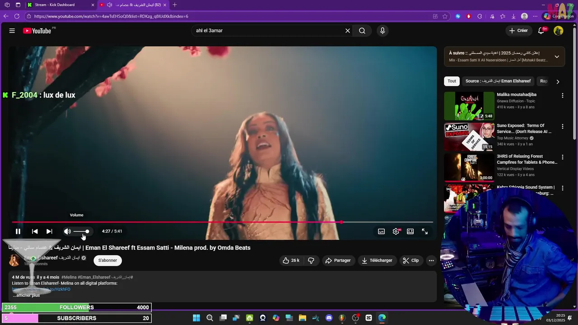Screen dimensions: 578x325
Task: Open the notifications bell
Action: click(x=541, y=31)
